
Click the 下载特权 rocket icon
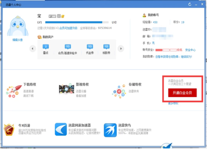click(x=14, y=91)
